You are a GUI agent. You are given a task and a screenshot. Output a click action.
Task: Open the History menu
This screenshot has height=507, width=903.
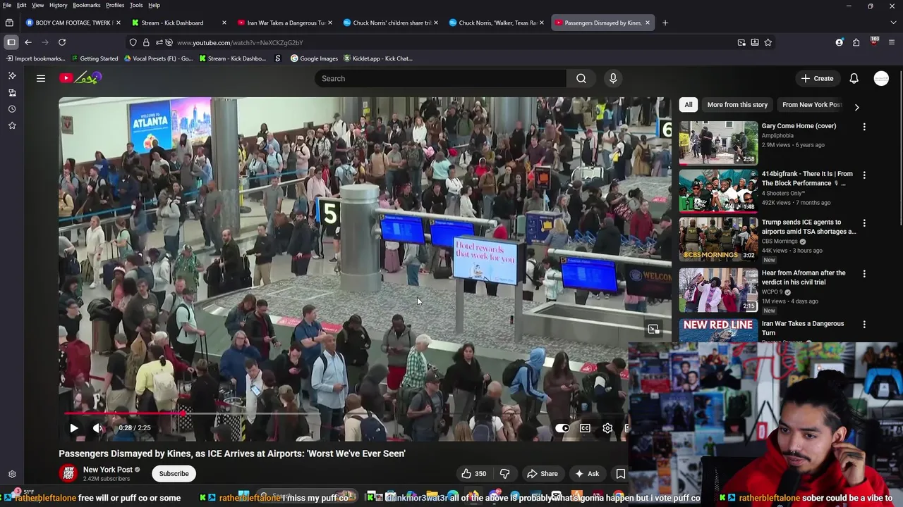pos(59,5)
